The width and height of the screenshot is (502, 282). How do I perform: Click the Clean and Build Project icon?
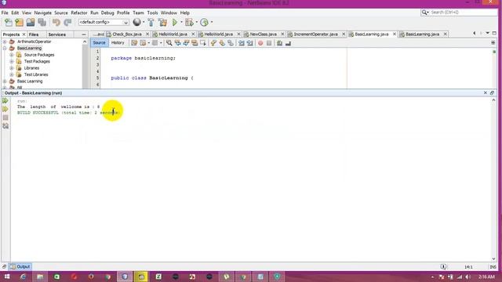(x=162, y=23)
